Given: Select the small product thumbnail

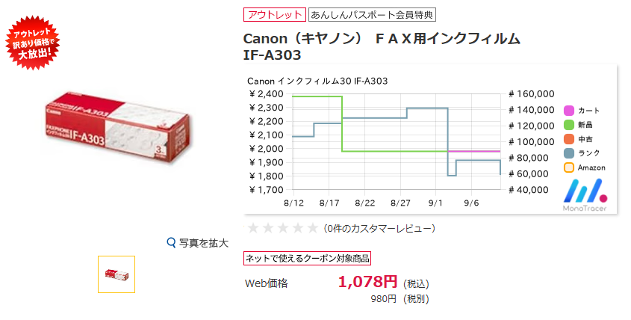Looking at the screenshot, I should [x=116, y=274].
